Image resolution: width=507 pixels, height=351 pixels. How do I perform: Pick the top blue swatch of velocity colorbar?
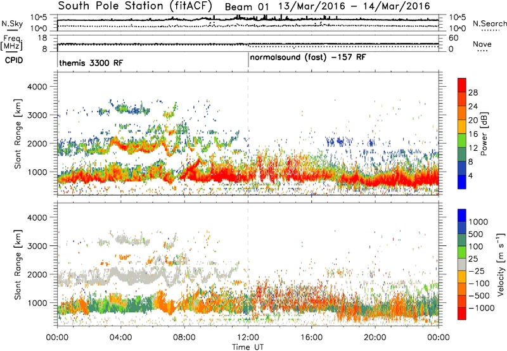pyautogui.click(x=462, y=215)
